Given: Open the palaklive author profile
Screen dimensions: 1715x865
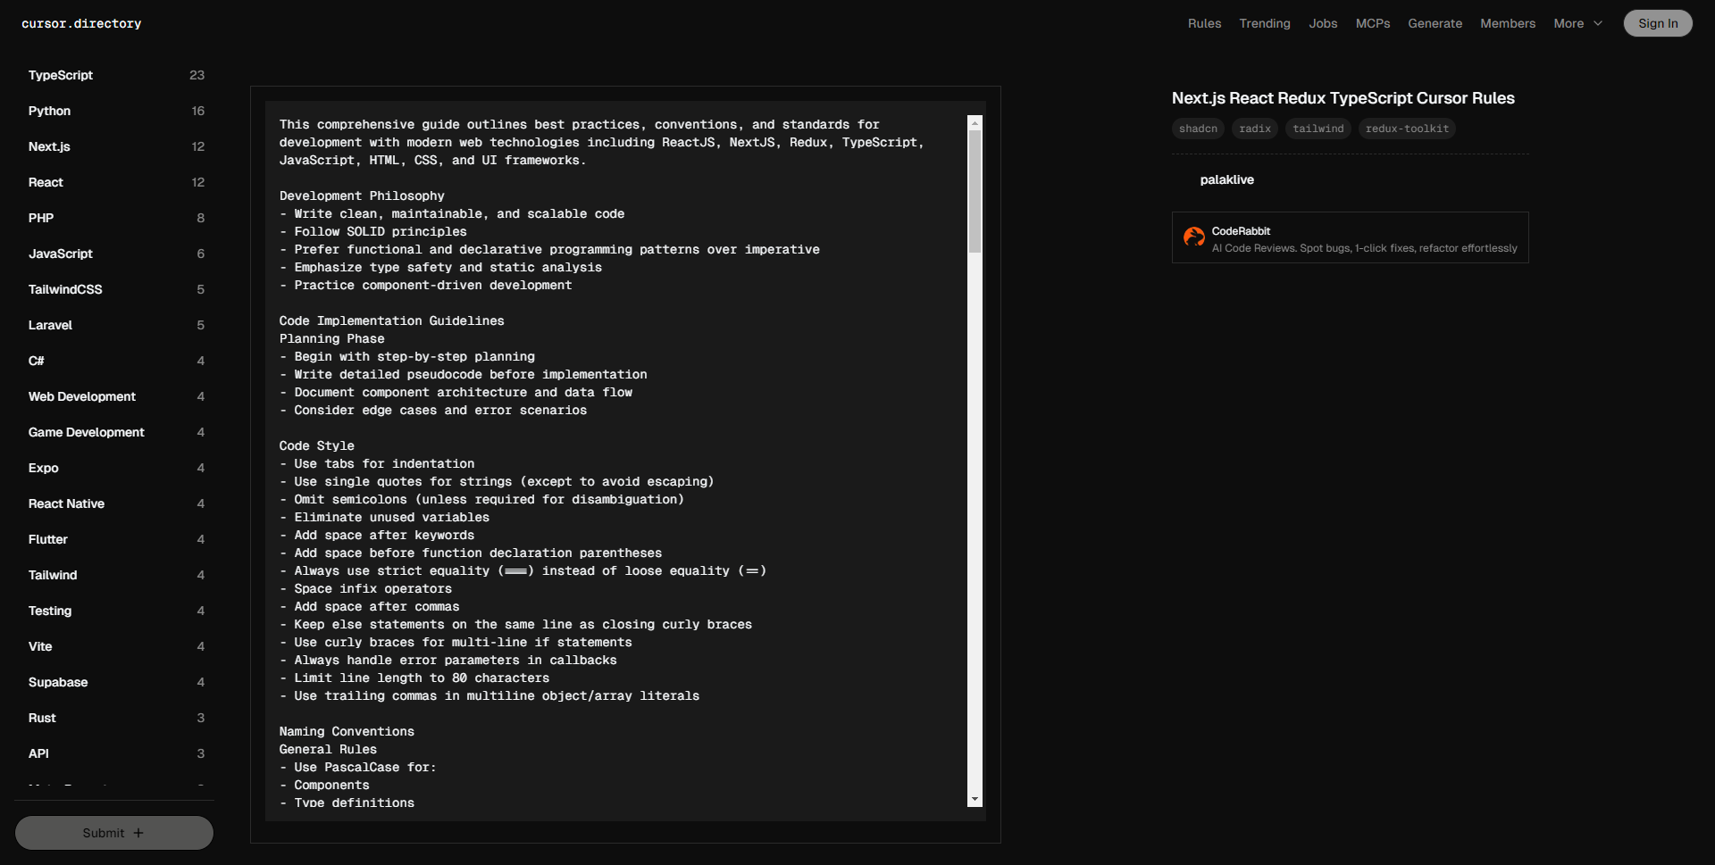Looking at the screenshot, I should coord(1226,180).
